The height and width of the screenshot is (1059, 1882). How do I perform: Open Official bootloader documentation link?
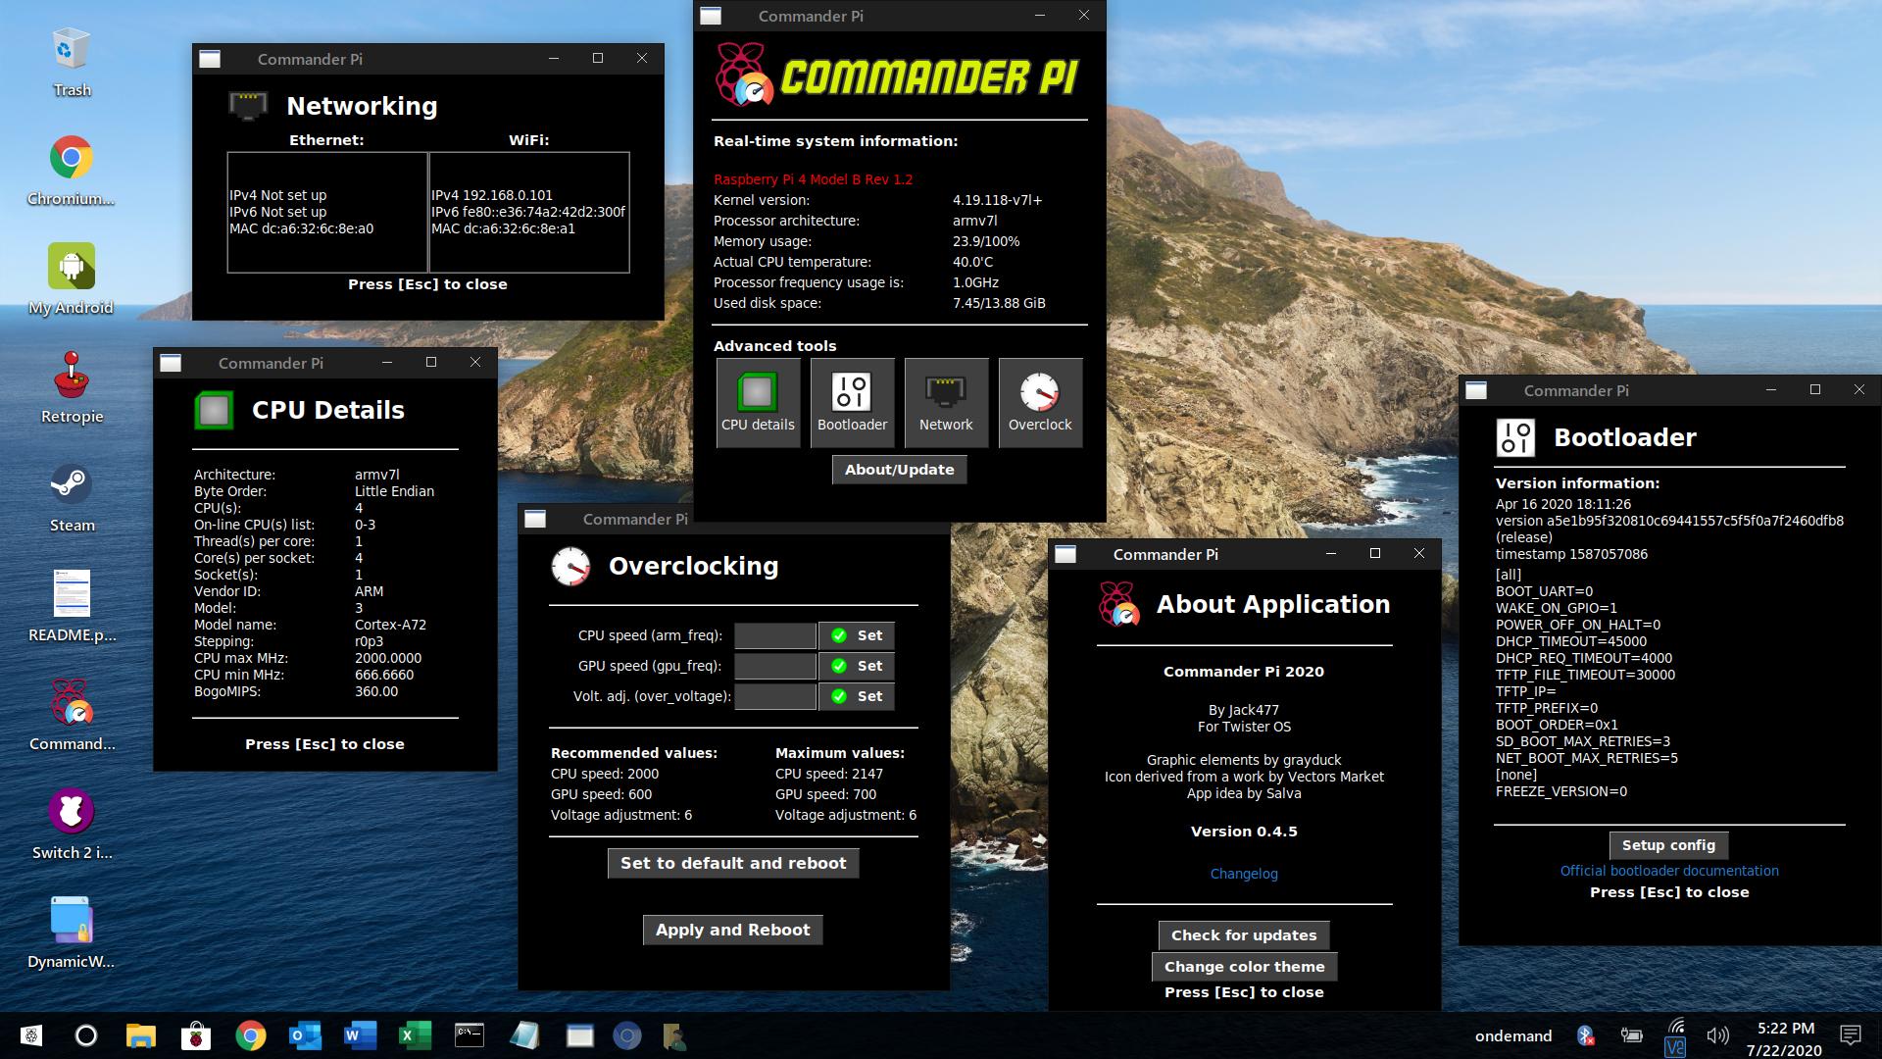[1668, 871]
